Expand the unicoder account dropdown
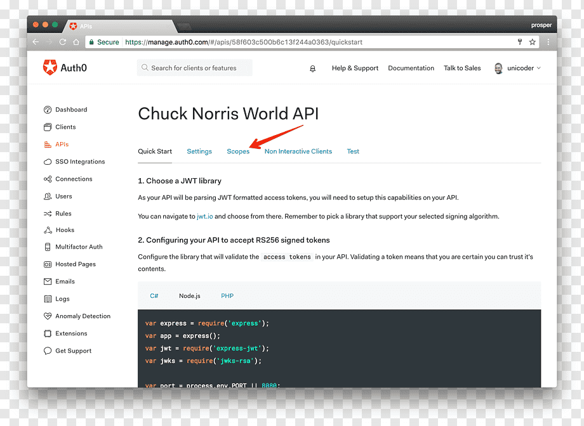Screen dimensions: 584x426 pos(518,68)
